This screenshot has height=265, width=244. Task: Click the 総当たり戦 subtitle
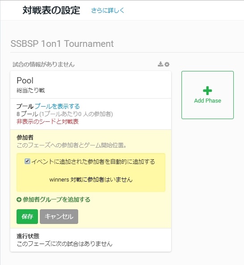pyautogui.click(x=31, y=91)
